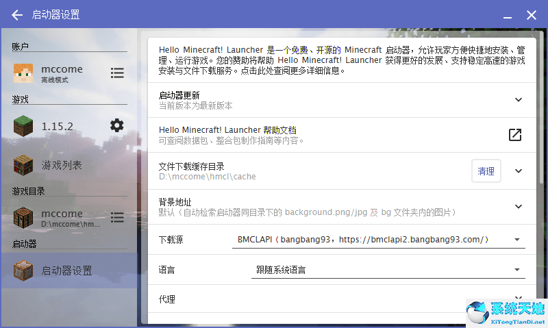Close the launcher window
Screen dimensions: 548x328
(x=532, y=15)
